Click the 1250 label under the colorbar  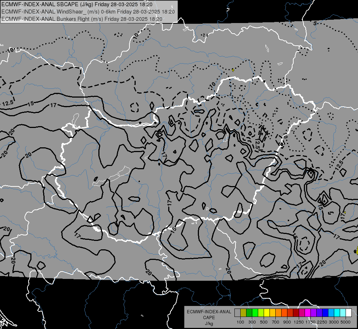coord(299,322)
